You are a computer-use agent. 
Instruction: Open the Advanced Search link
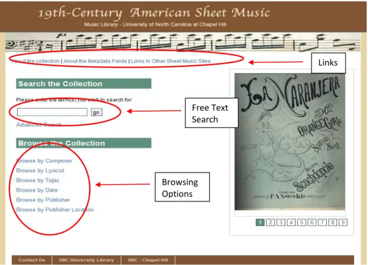pos(39,125)
